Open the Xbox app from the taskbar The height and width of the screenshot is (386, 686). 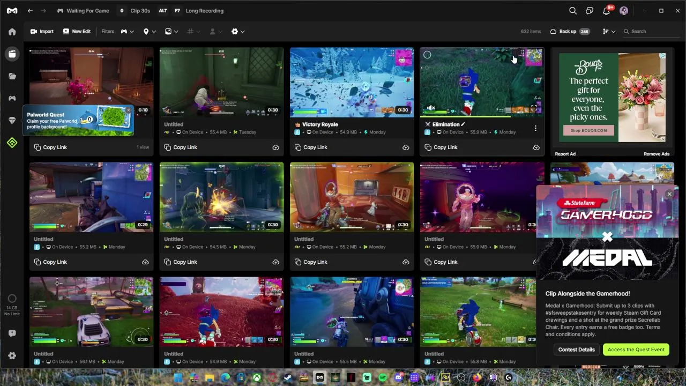tap(257, 377)
